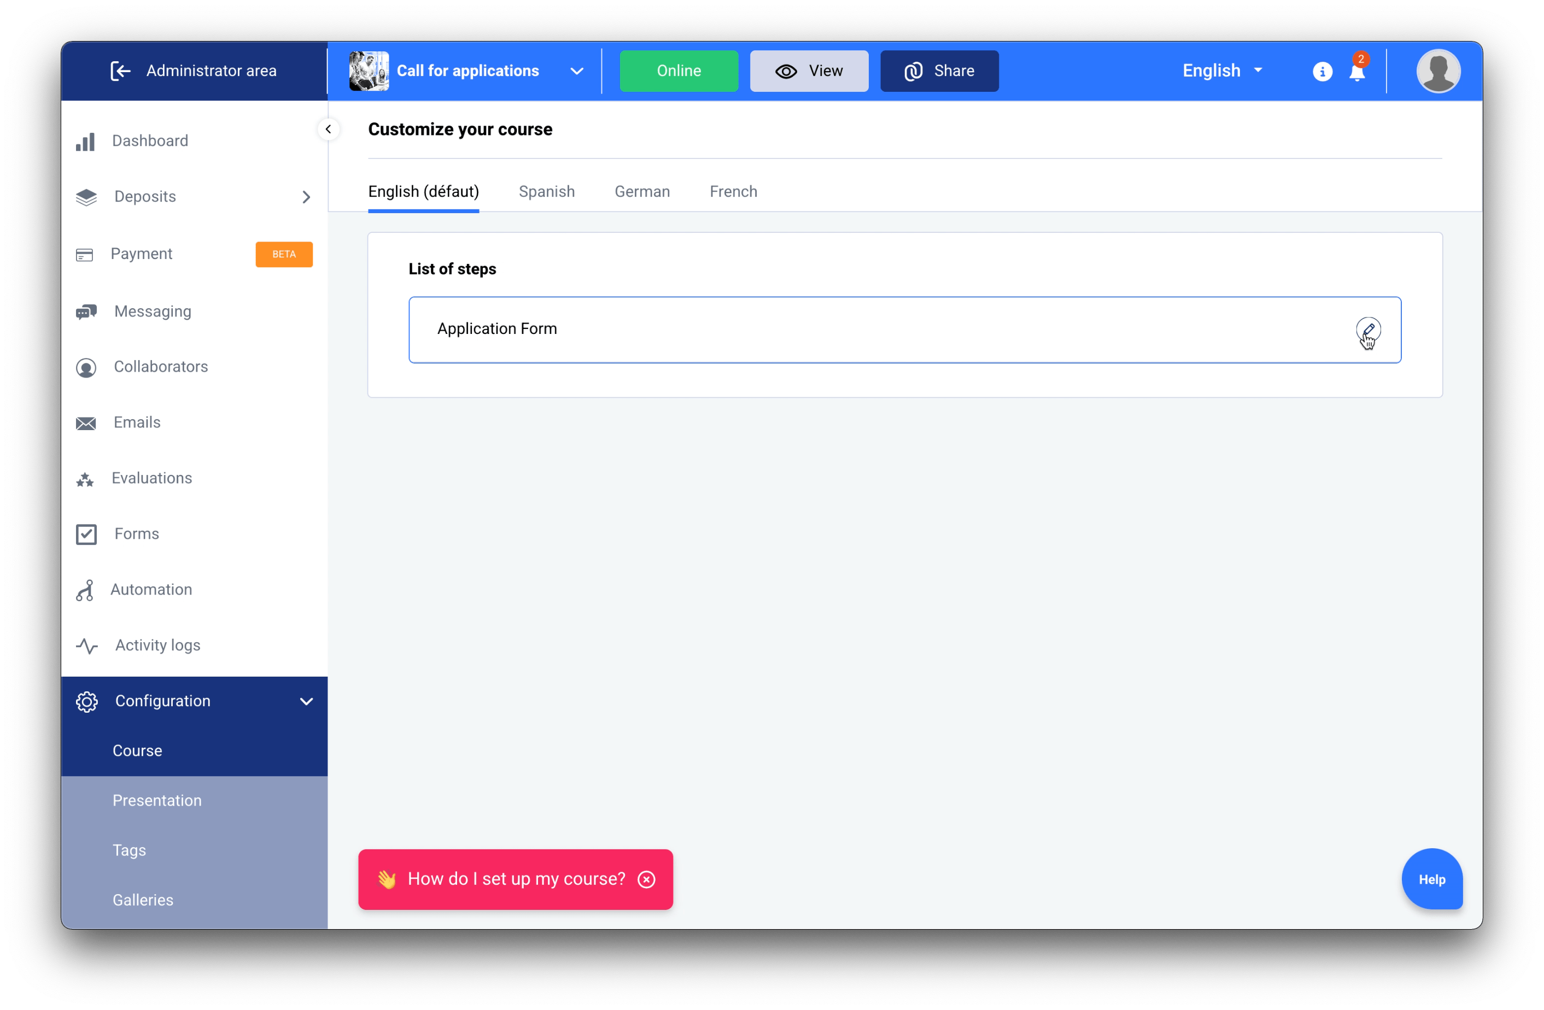
Task: Click the waving hand emoji icon
Action: [x=387, y=879]
